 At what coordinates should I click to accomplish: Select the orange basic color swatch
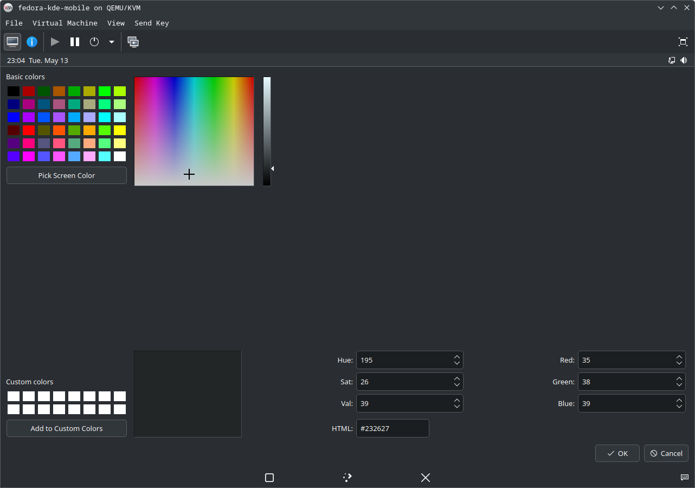click(x=89, y=130)
